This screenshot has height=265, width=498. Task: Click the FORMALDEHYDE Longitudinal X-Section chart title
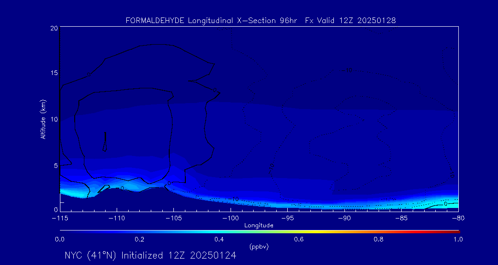point(261,21)
